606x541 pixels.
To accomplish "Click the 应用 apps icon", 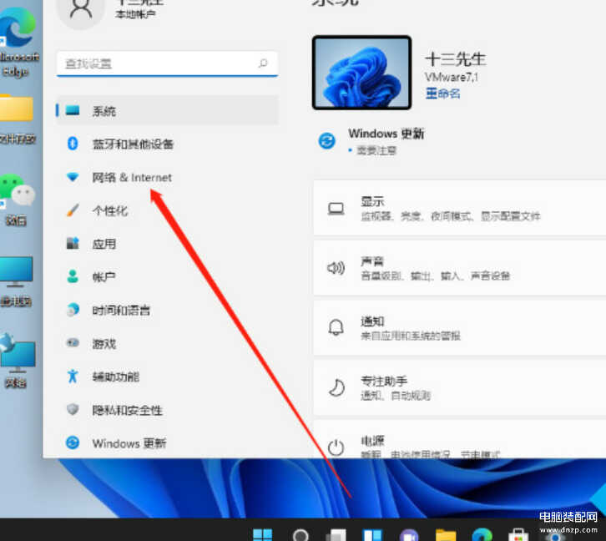I will click(73, 244).
